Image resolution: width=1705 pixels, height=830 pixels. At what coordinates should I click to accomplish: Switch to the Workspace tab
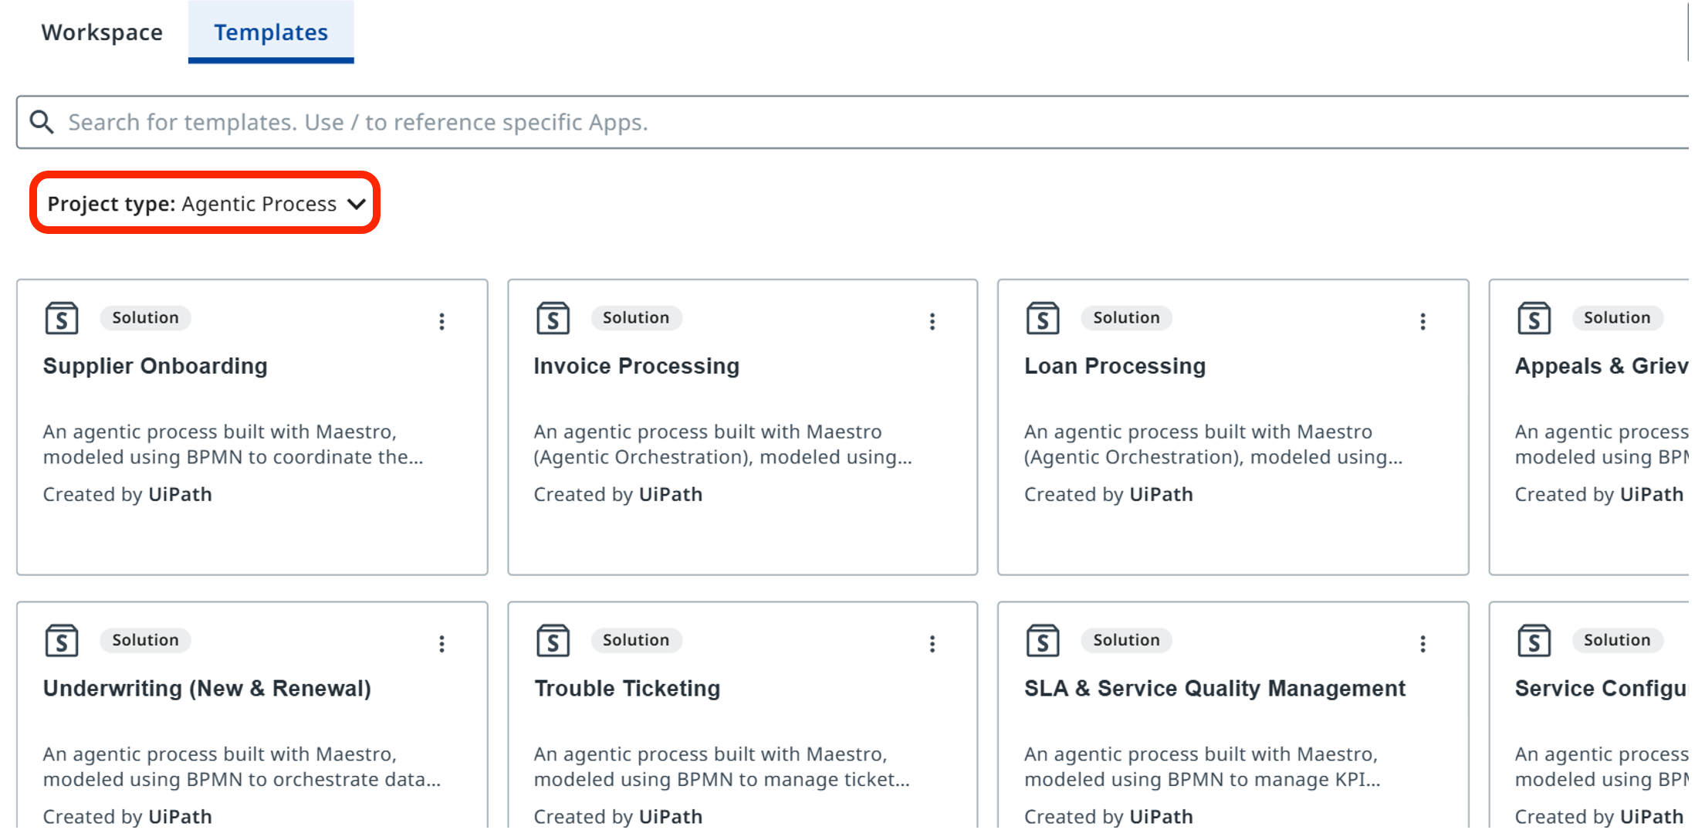click(102, 32)
